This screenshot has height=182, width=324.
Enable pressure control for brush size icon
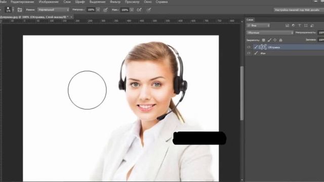point(148,10)
